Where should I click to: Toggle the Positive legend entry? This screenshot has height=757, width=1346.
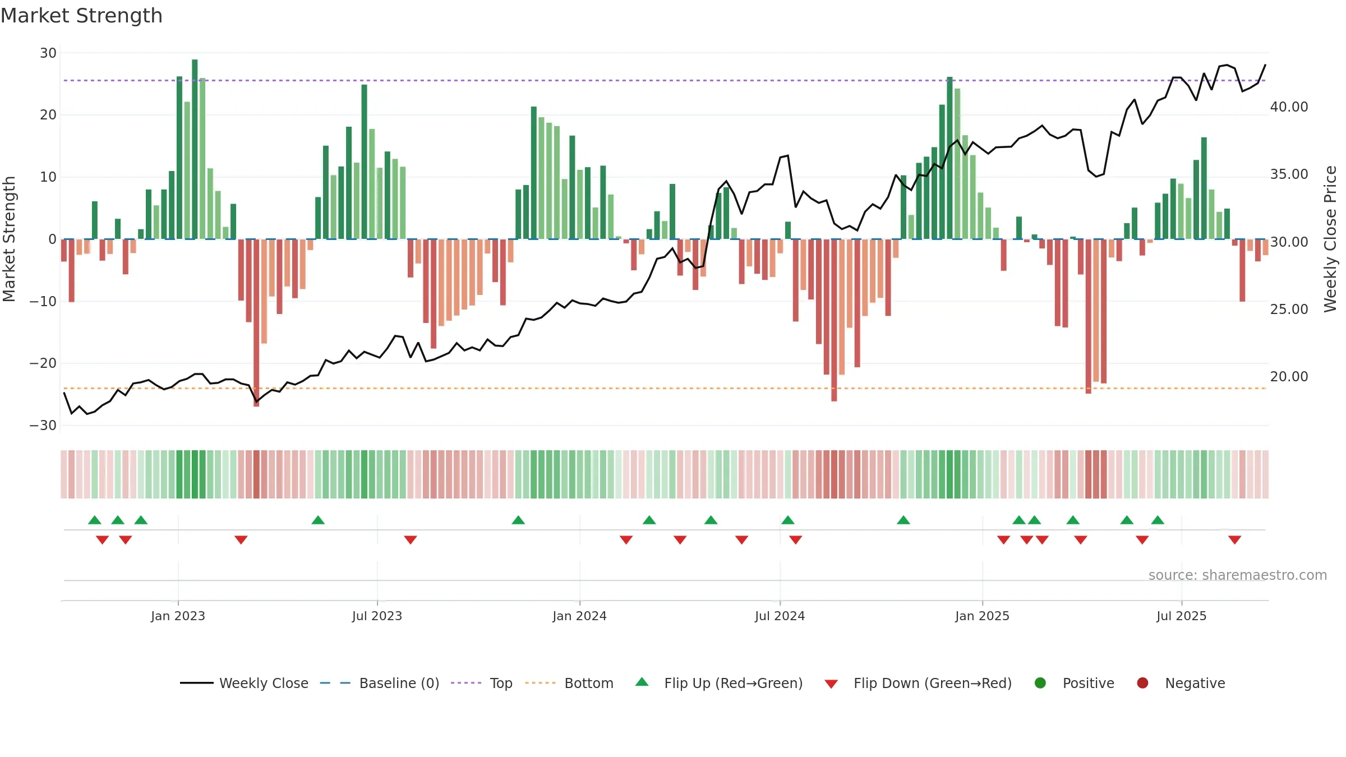point(1074,683)
